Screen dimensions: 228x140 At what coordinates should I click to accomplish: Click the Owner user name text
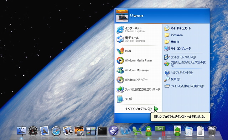point(137,16)
